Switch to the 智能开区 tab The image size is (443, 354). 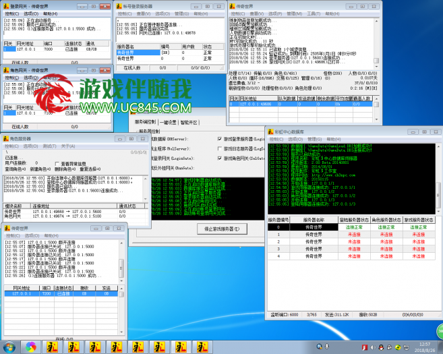coord(189,122)
